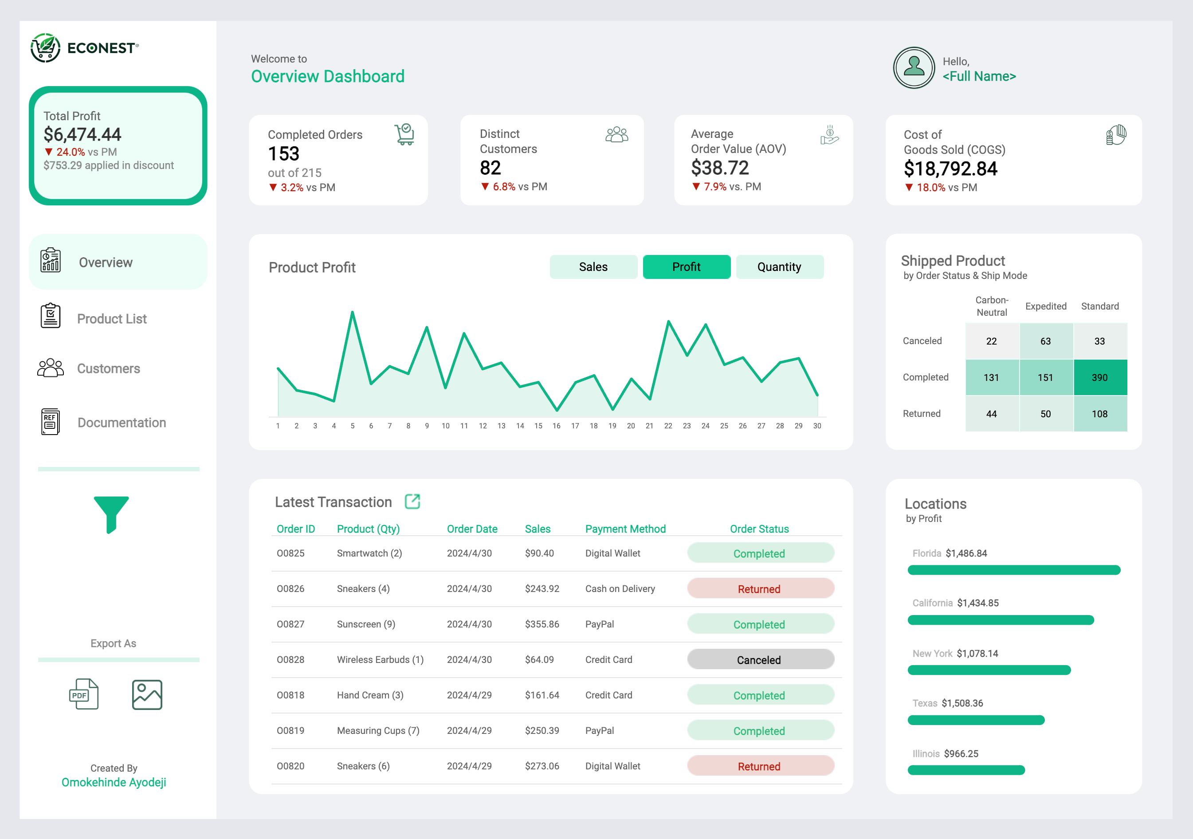
Task: Open the Product List page
Action: pyautogui.click(x=112, y=318)
